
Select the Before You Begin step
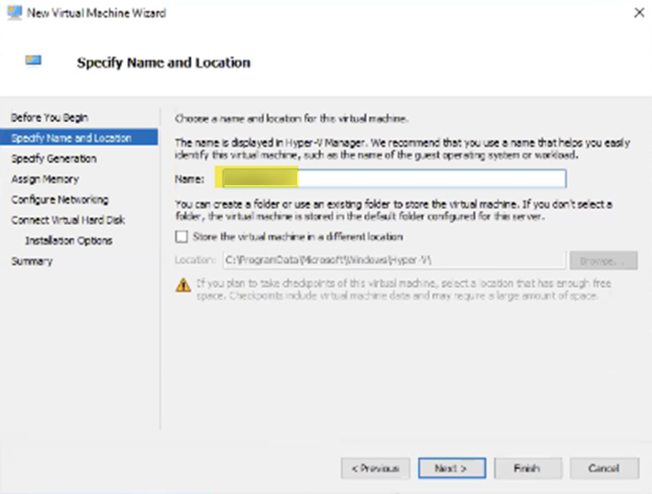pos(50,117)
